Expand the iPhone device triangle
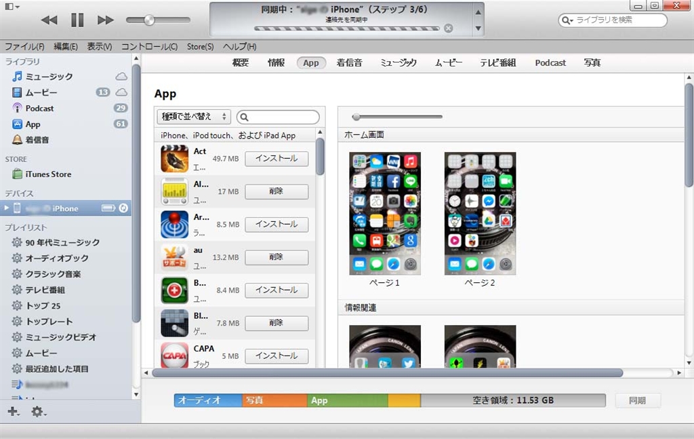Screen dimensions: 694x439 tap(6, 208)
